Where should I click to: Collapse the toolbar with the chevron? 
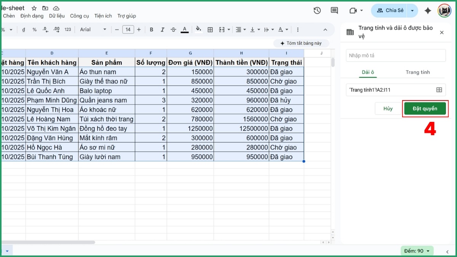[x=325, y=30]
